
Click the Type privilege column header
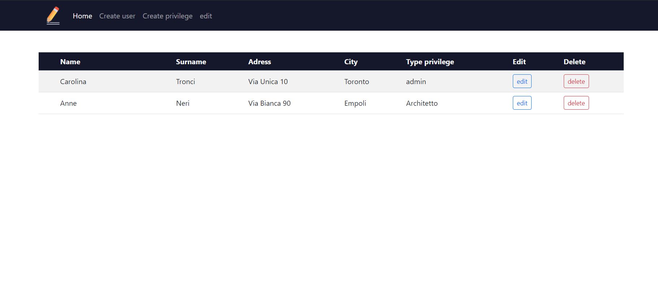click(x=430, y=62)
